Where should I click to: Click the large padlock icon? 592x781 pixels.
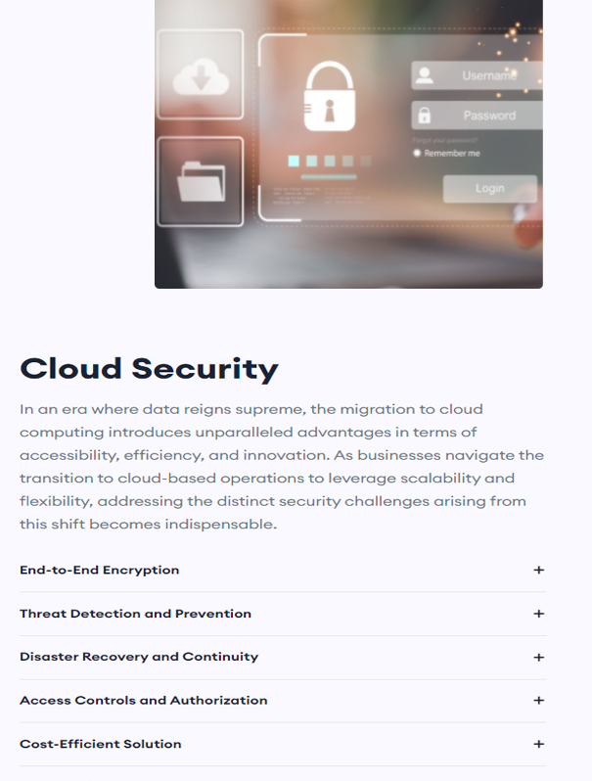331,98
